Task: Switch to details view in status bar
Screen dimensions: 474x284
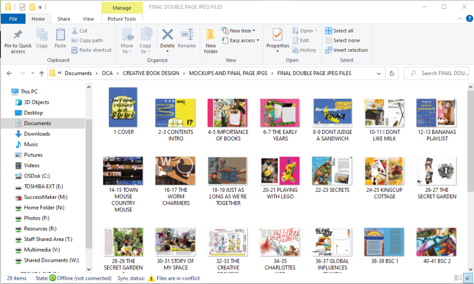Action: pyautogui.click(x=458, y=278)
